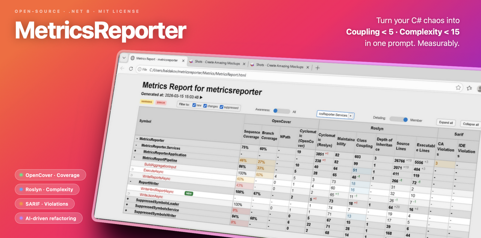Screen dimensions: 481x238
Task: Click the play triangle next to the generated timestamp
Action: [201, 98]
